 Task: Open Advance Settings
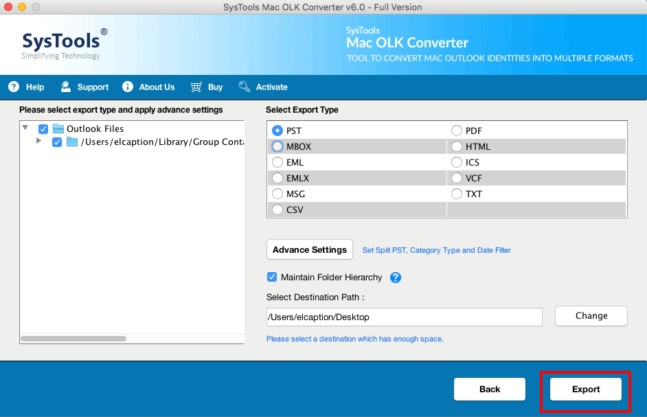310,250
